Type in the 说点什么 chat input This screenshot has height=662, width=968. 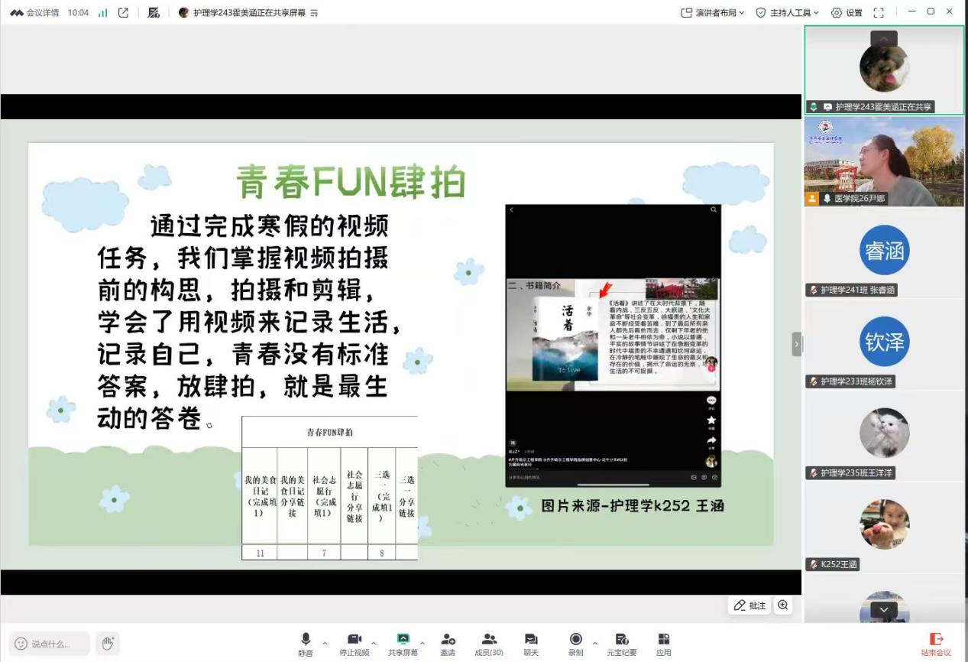click(50, 644)
